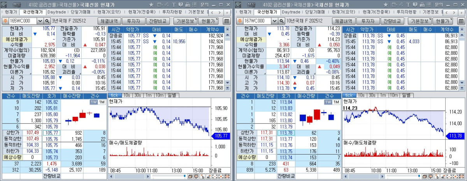Toggle 1M candle view in left window
The width and height of the screenshot is (467, 181).
point(102,102)
